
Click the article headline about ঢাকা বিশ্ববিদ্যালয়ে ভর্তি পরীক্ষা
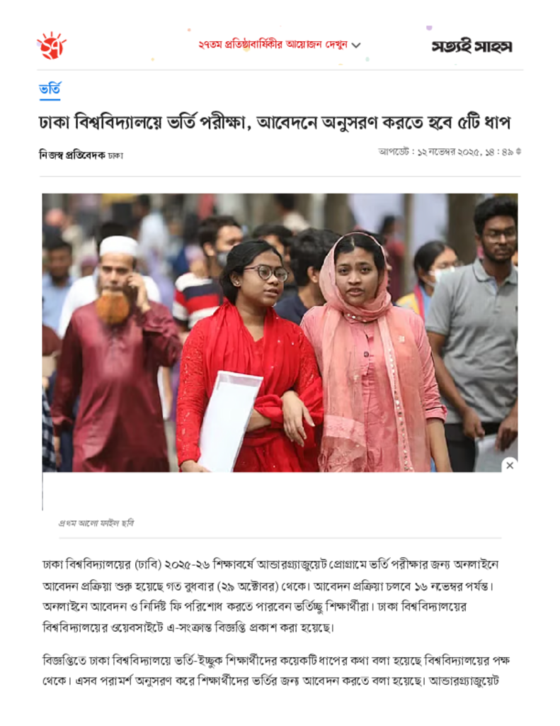[x=275, y=123]
